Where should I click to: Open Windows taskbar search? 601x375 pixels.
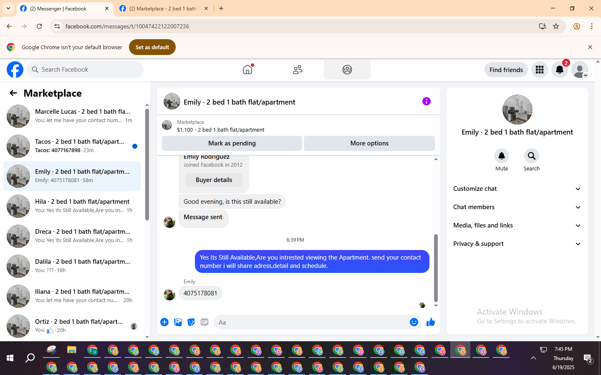tap(30, 358)
